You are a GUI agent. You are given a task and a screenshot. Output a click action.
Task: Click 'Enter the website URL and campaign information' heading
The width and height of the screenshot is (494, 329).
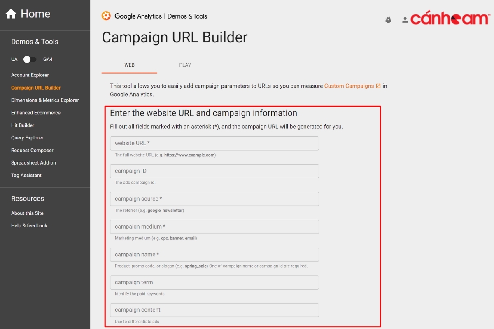pyautogui.click(x=203, y=113)
